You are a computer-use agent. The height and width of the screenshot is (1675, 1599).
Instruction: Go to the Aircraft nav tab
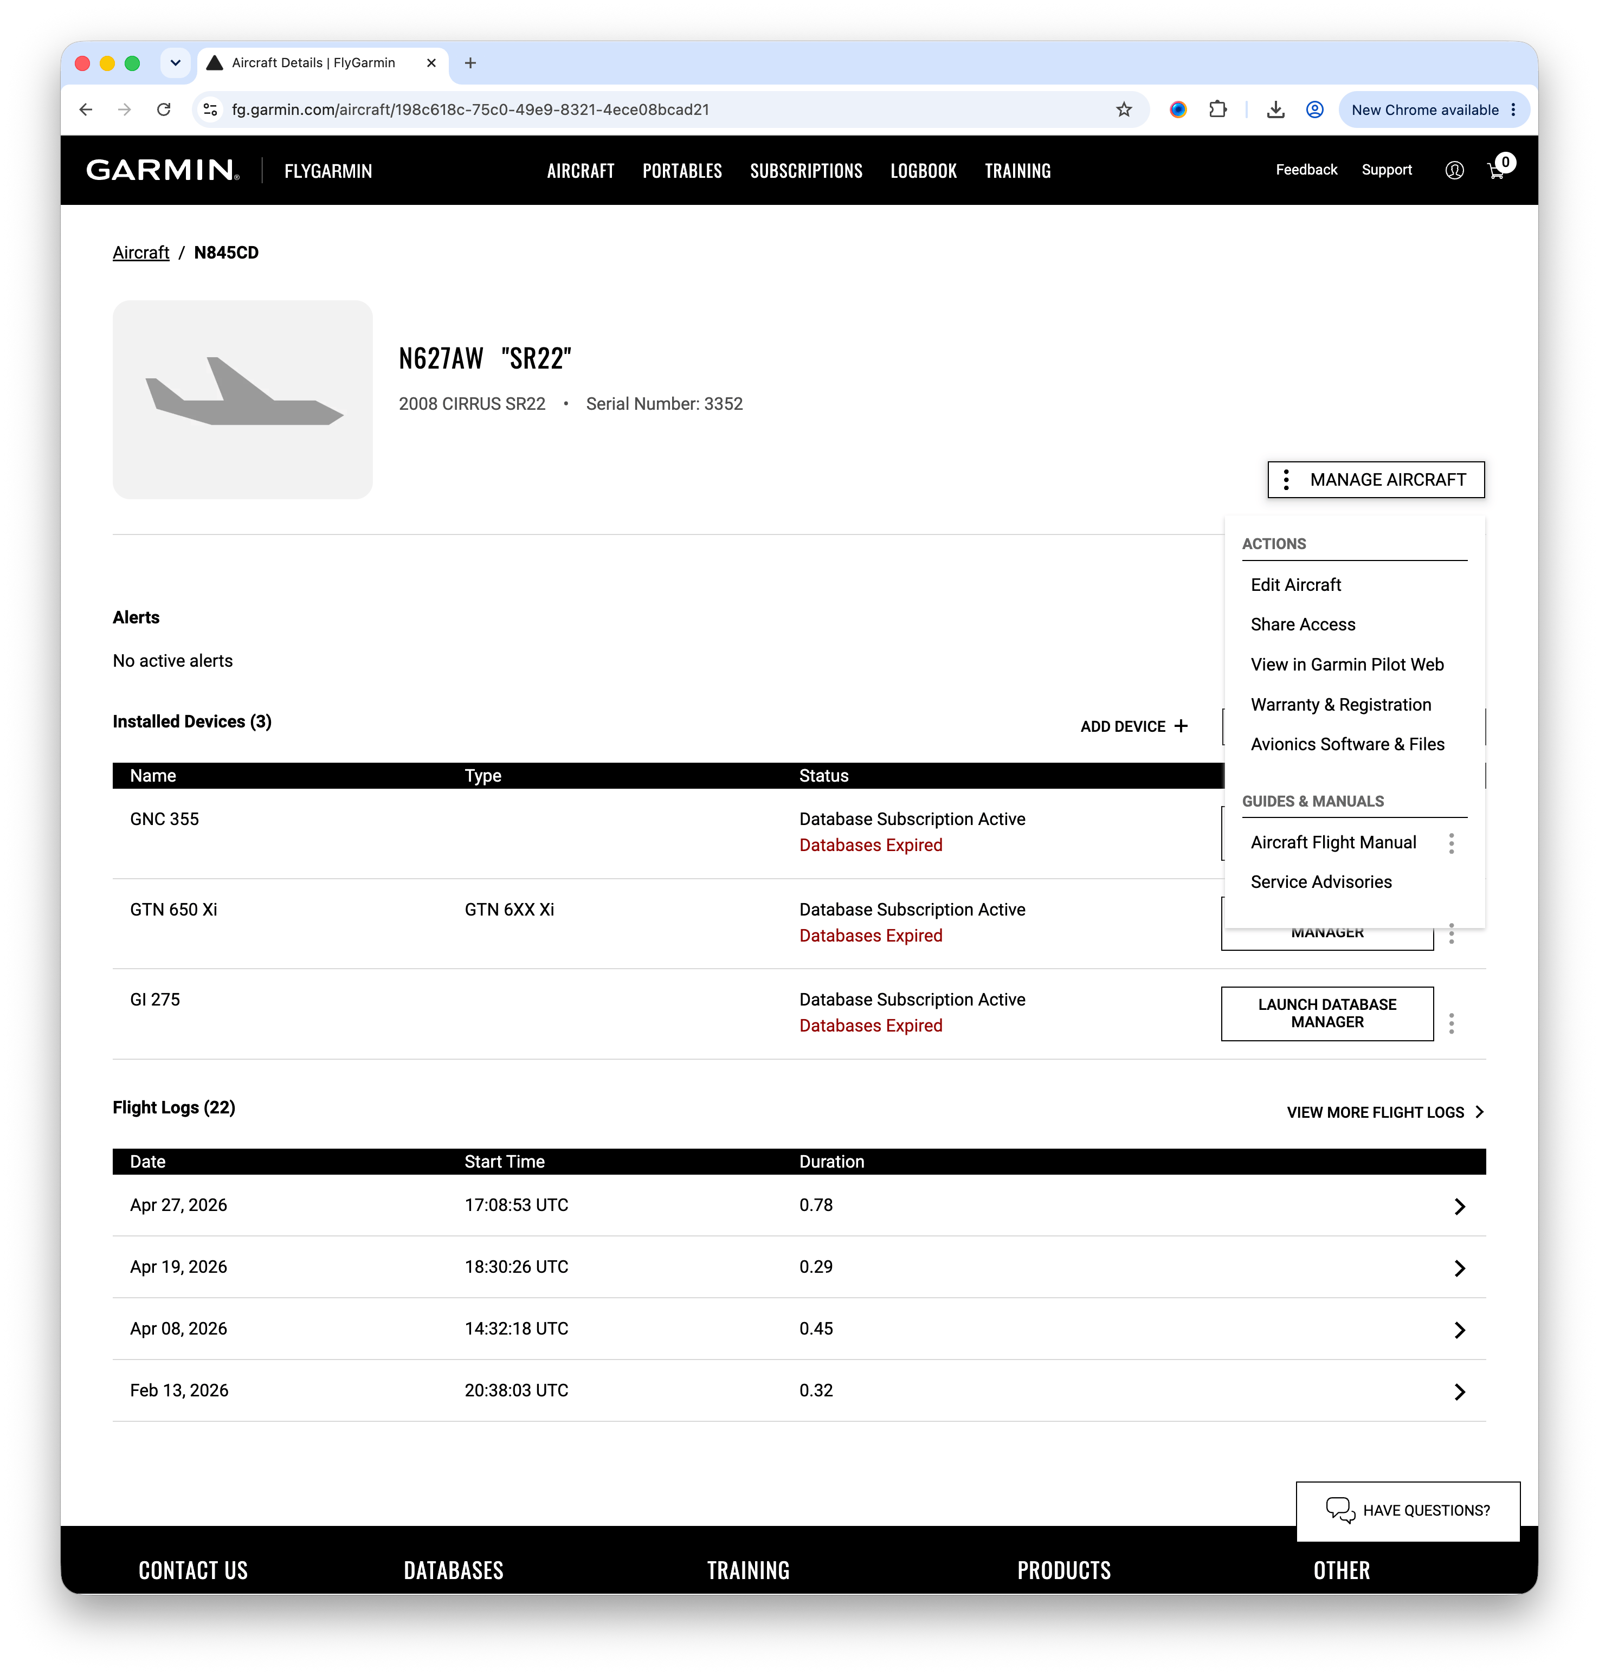pyautogui.click(x=581, y=171)
